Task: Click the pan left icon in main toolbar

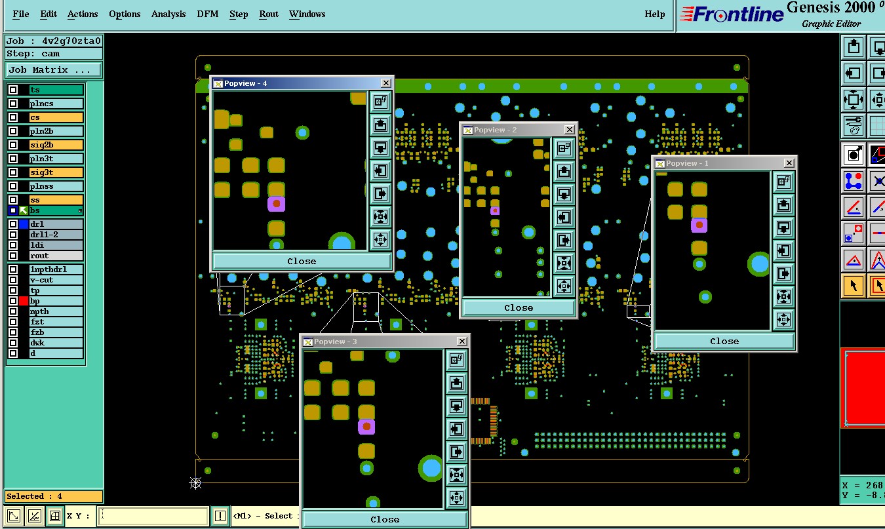Action: (853, 73)
